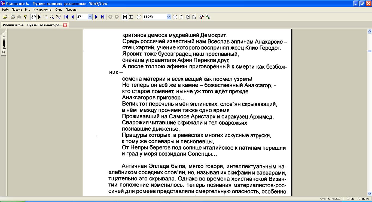This screenshot has height=202, width=372.
Task: Toggle the text select tool
Action: tap(39, 17)
